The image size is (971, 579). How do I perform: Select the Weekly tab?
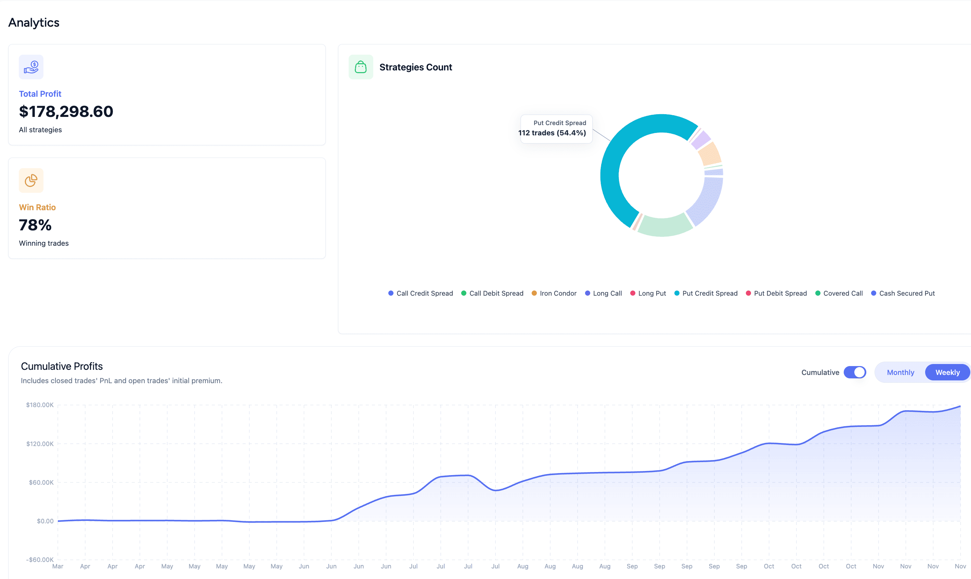(948, 372)
